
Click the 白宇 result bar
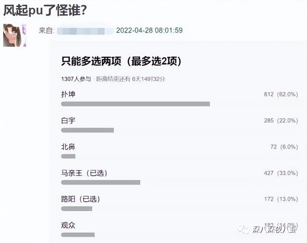[87, 130]
